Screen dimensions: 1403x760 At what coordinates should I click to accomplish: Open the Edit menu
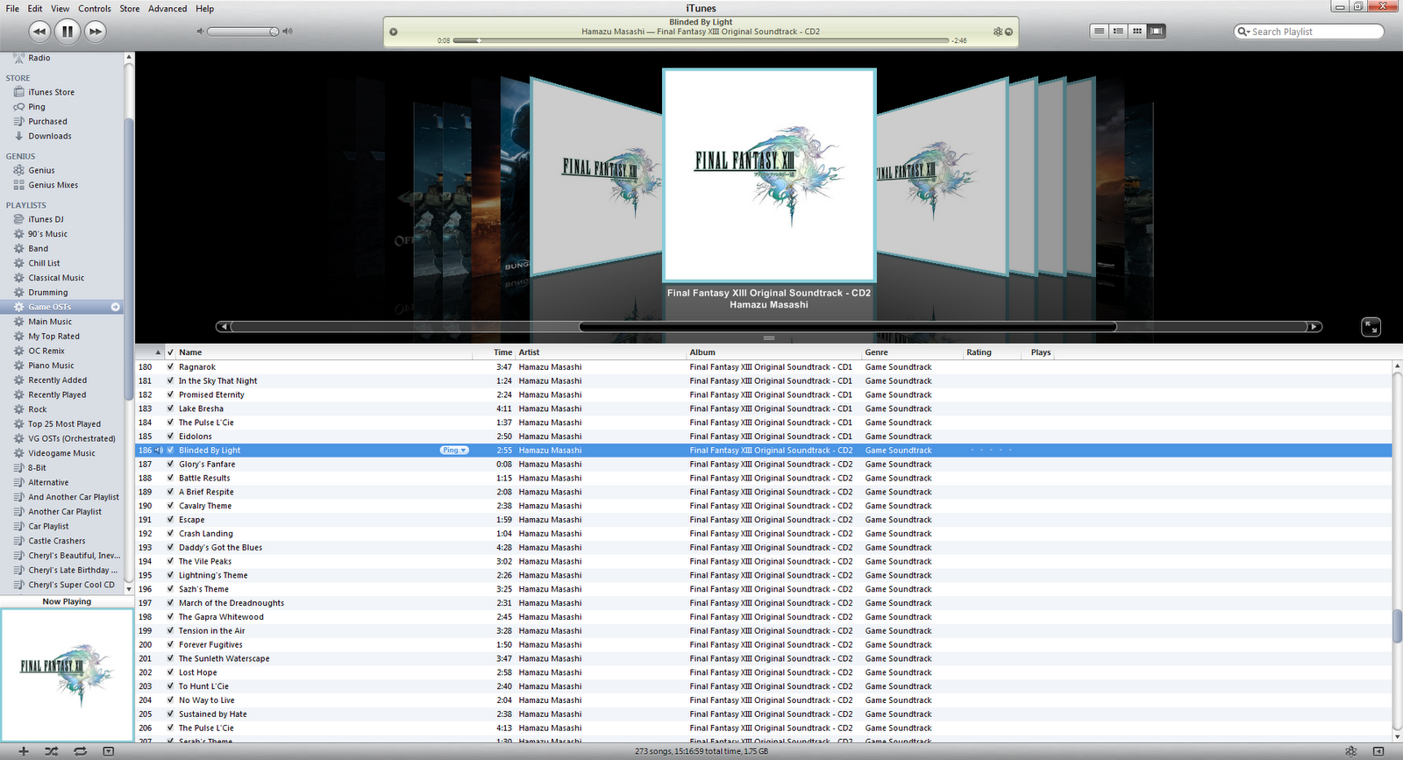click(35, 9)
